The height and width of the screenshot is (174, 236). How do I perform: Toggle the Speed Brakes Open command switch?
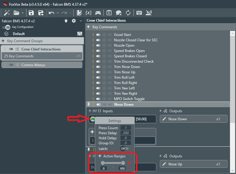[98, 51]
